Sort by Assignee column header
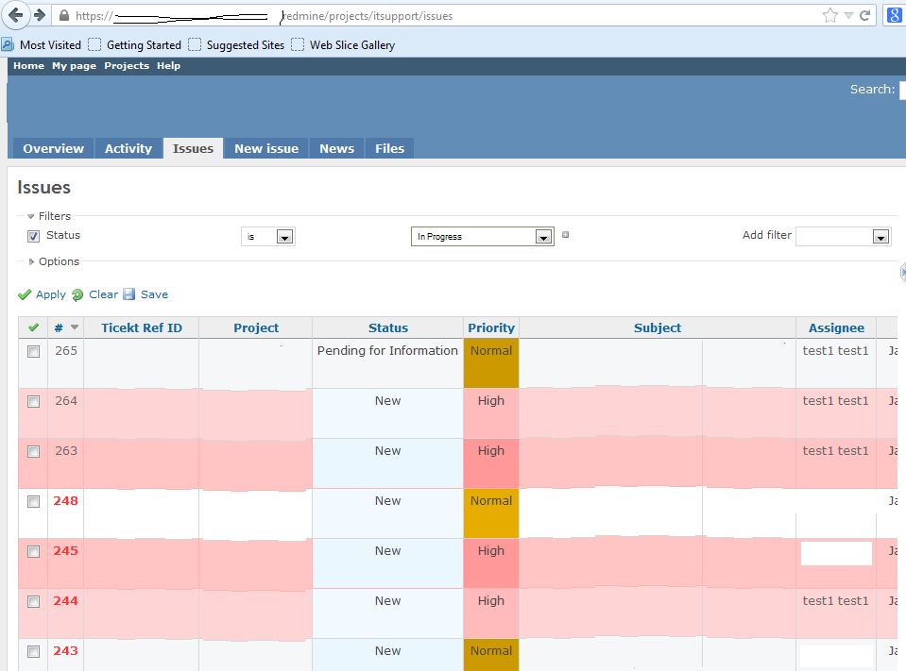 tap(836, 327)
